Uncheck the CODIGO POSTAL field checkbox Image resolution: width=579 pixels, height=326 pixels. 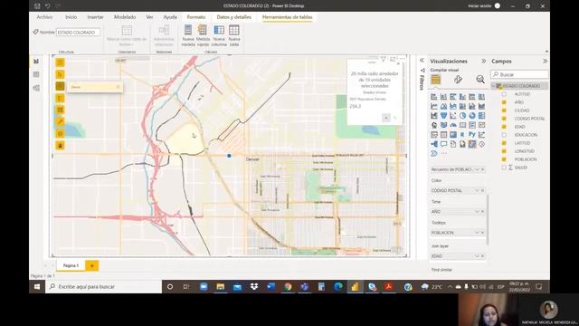coord(504,119)
